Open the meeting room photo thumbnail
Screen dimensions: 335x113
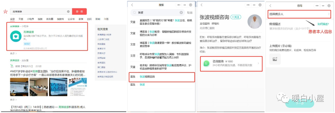pyautogui.click(x=39, y=87)
